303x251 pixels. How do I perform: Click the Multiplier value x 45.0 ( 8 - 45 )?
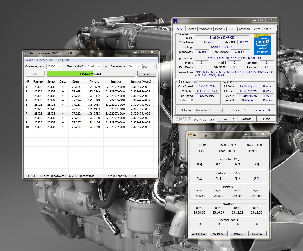pyautogui.click(x=207, y=91)
